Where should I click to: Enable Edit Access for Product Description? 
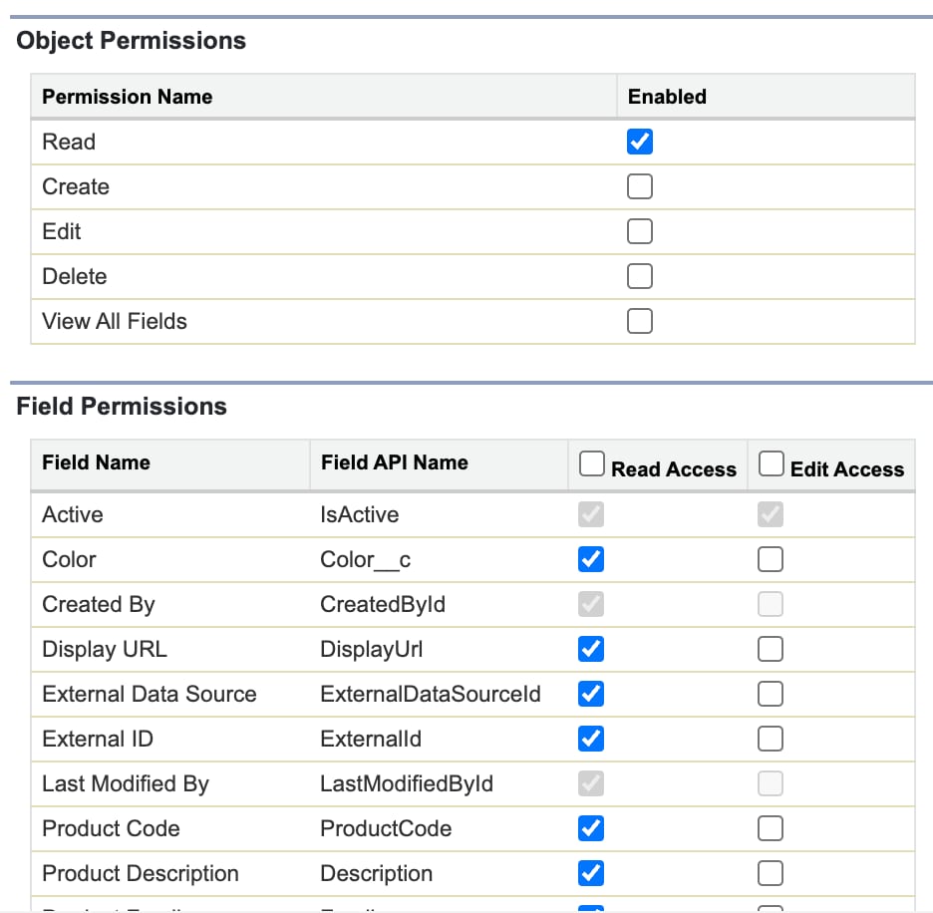[771, 873]
